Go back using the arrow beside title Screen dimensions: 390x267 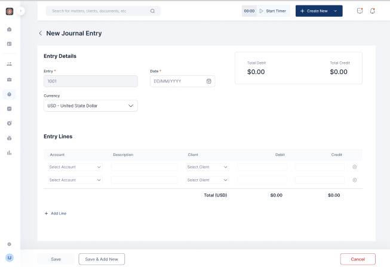pos(41,33)
